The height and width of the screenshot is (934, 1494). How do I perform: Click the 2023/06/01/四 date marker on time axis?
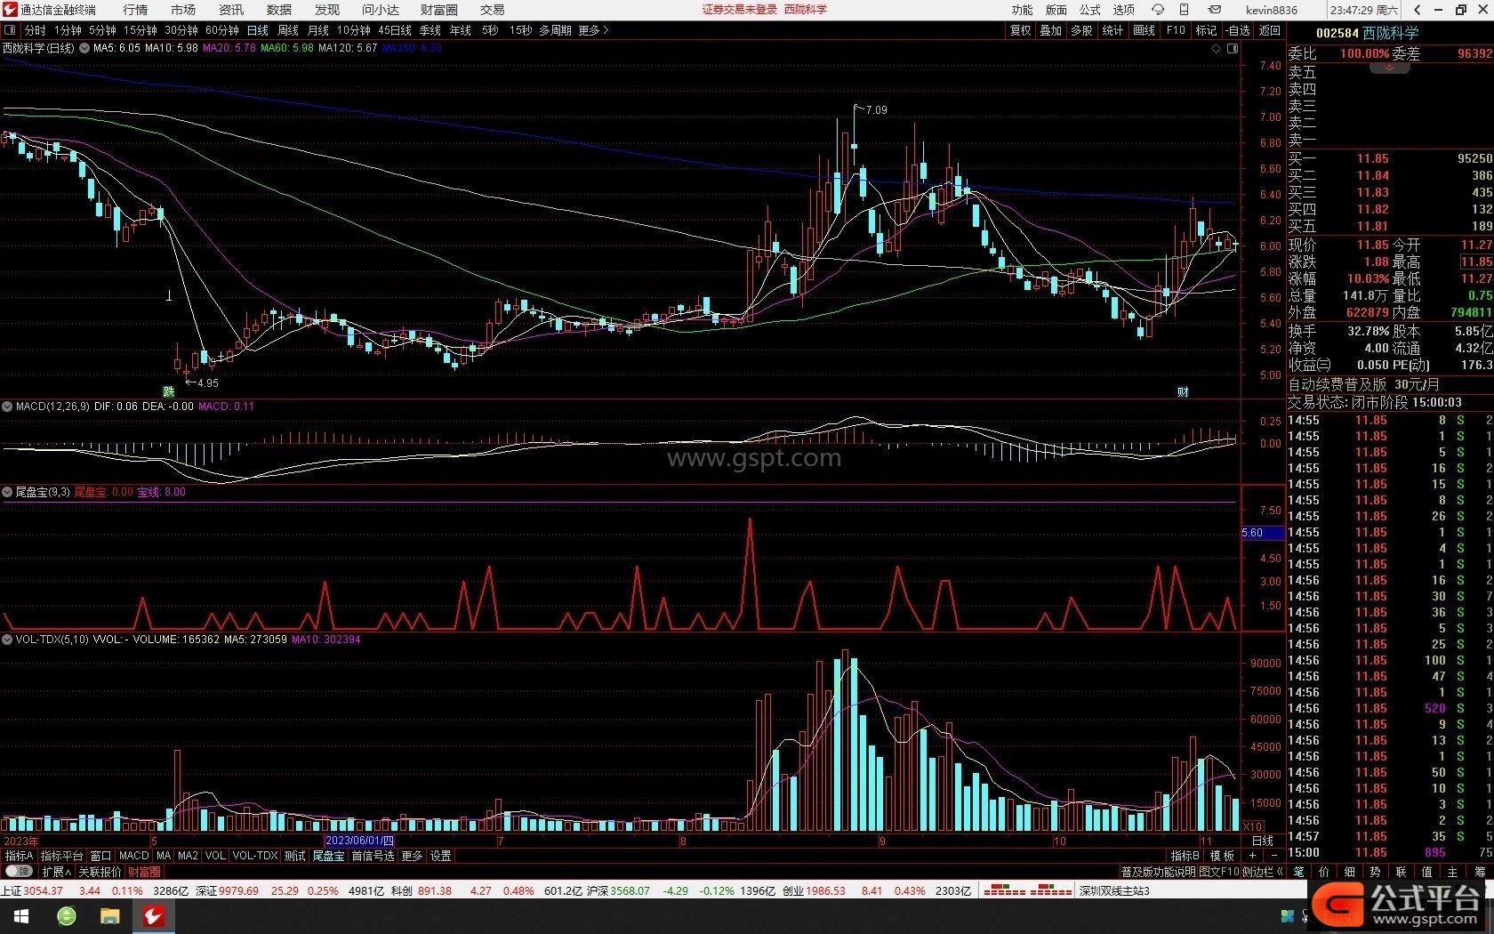(359, 841)
